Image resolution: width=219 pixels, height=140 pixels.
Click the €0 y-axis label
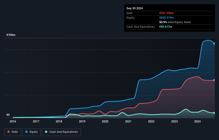(x=8, y=115)
